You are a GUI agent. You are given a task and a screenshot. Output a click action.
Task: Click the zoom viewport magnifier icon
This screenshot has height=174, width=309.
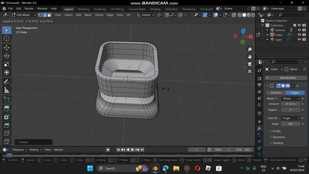click(x=250, y=49)
